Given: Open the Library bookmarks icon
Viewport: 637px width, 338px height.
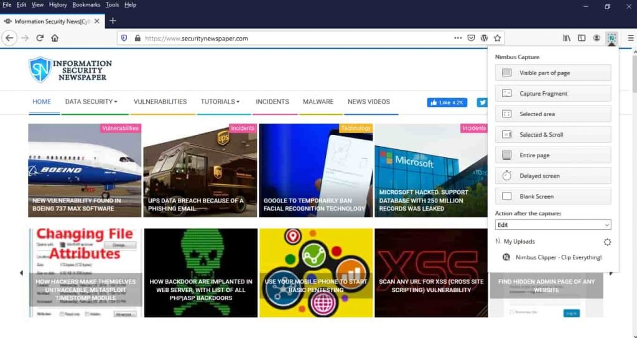Looking at the screenshot, I should pyautogui.click(x=567, y=38).
